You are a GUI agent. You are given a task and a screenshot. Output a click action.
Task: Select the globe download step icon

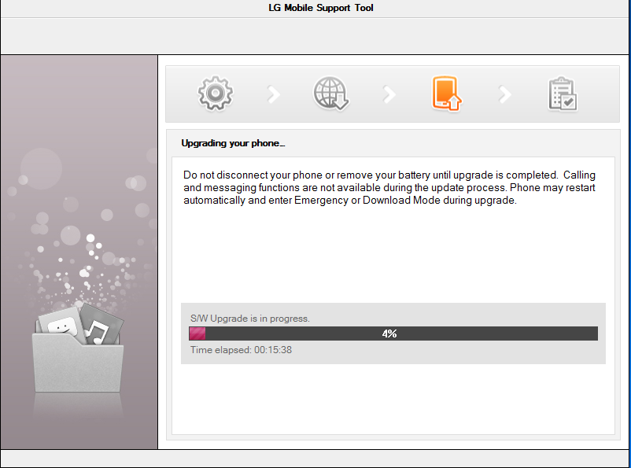click(330, 94)
